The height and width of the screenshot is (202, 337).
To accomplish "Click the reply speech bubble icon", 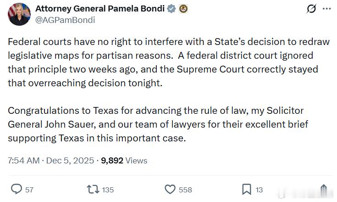I will point(17,189).
